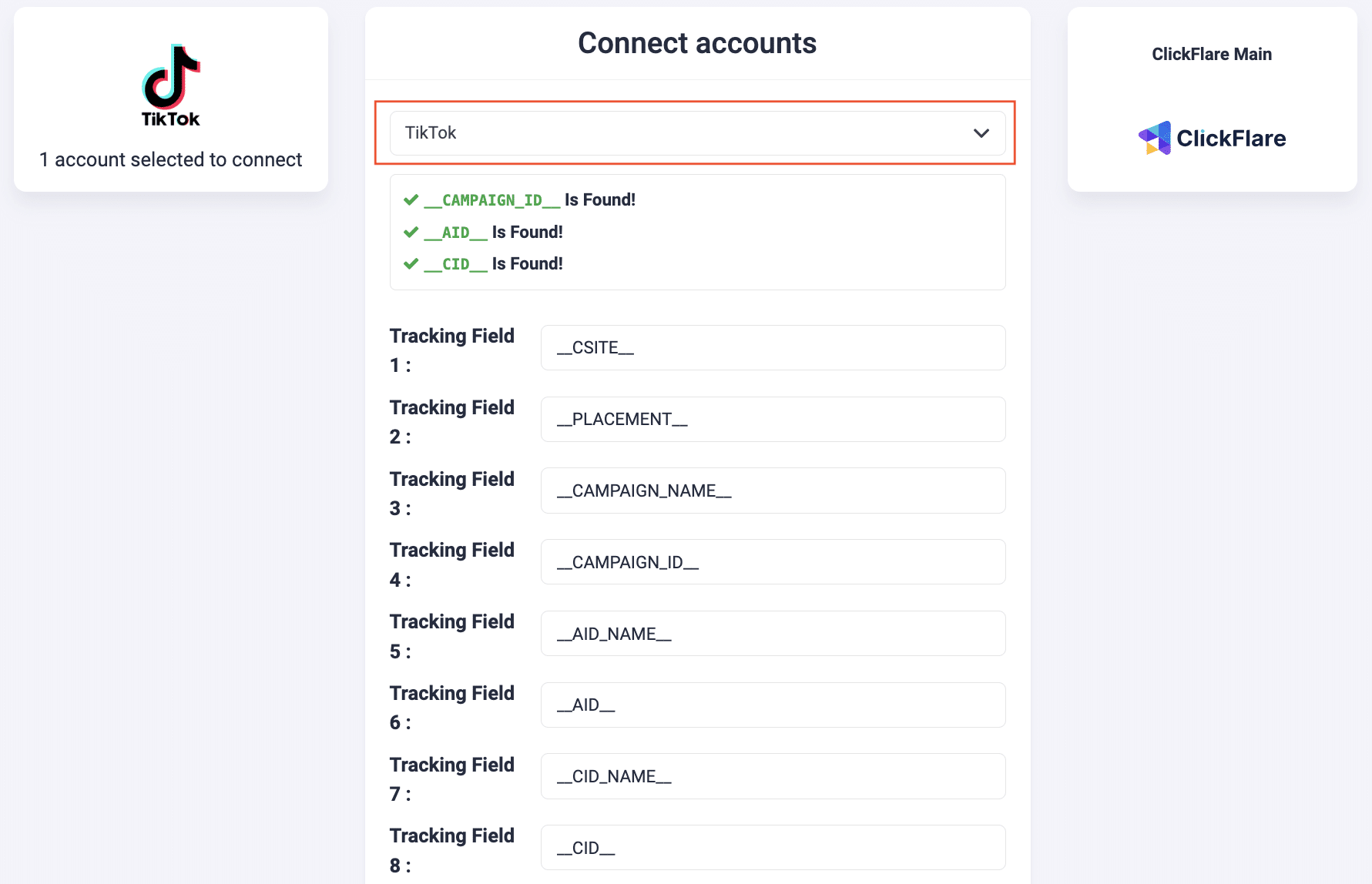Click the __AID__ found checkmark icon
Image resolution: width=1372 pixels, height=884 pixels.
tap(411, 232)
